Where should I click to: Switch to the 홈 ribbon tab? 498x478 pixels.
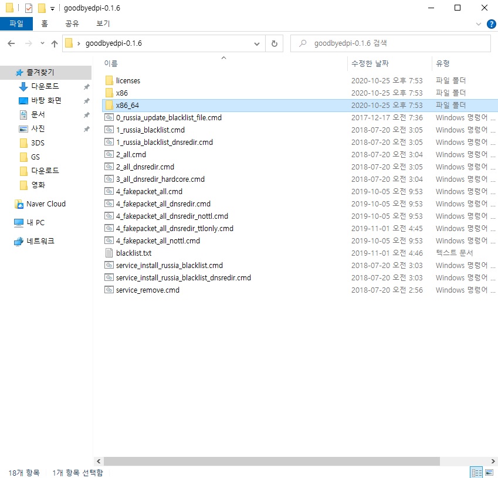click(45, 24)
